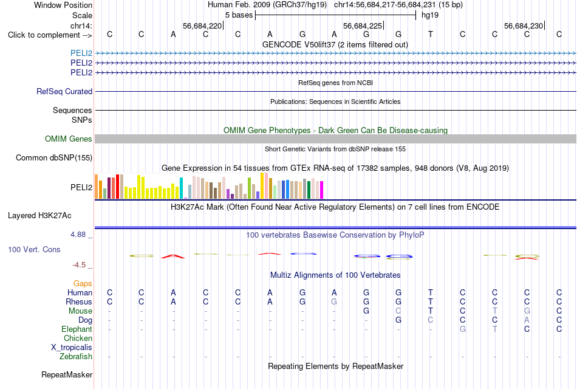577x389 pixels.
Task: Click the 4.88 PhyloP upper limit value
Action: [78, 235]
